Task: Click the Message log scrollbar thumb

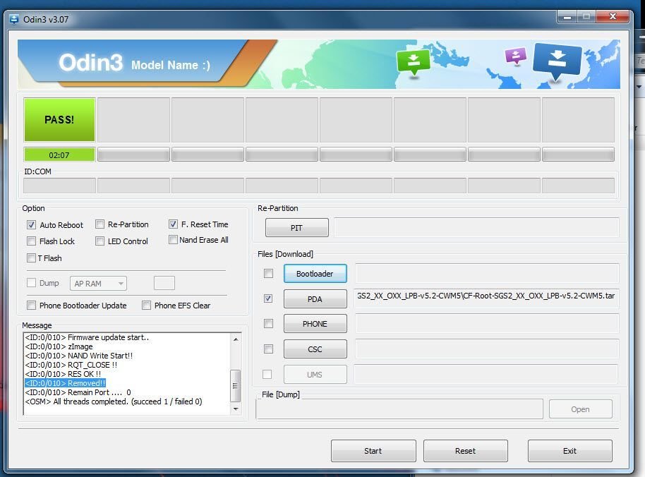Action: tap(235, 386)
